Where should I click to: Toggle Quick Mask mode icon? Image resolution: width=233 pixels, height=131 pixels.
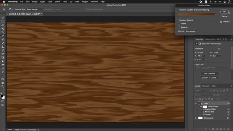tap(3, 102)
